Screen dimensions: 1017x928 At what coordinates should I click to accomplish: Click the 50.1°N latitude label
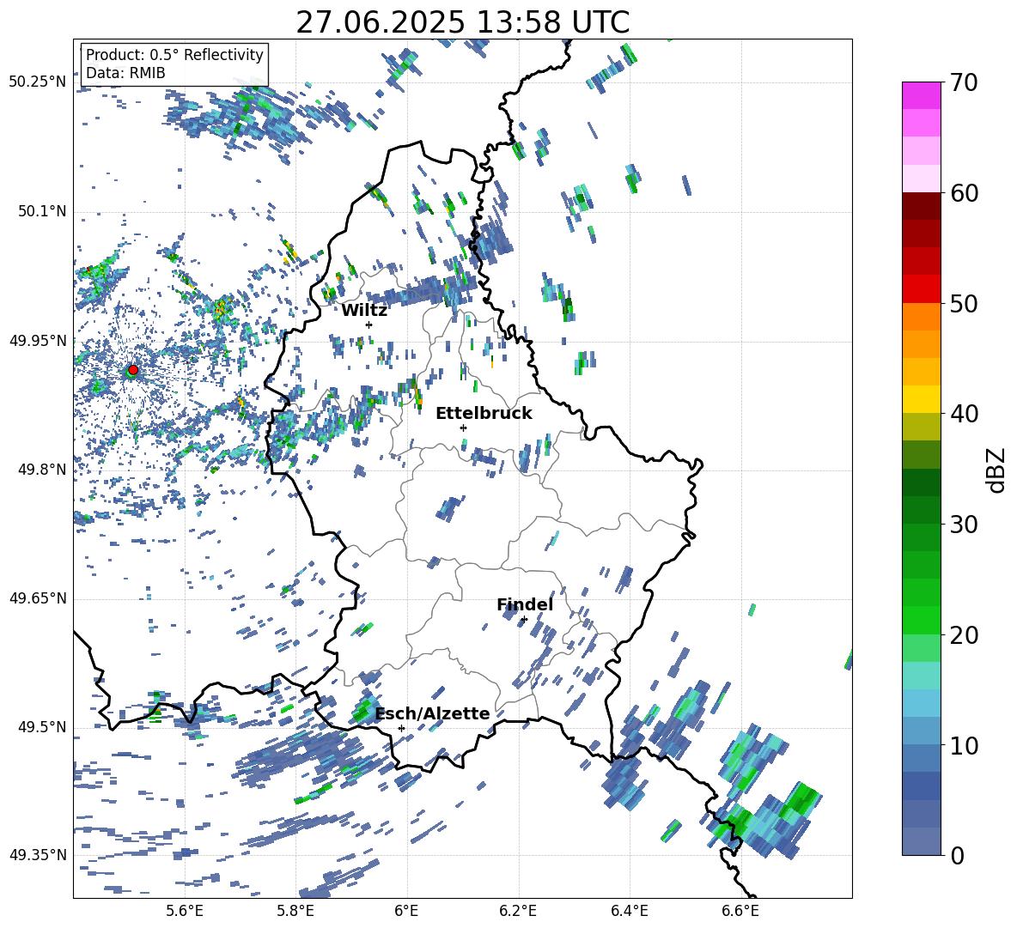pyautogui.click(x=41, y=211)
